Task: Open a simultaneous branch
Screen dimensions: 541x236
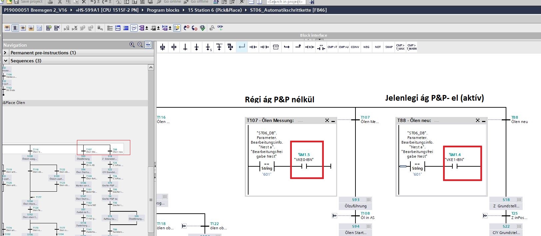Action: tap(231, 47)
